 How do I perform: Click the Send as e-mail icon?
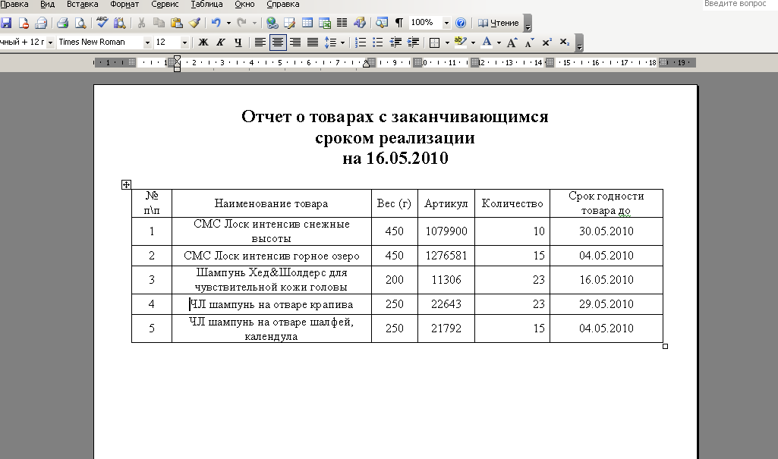click(41, 23)
